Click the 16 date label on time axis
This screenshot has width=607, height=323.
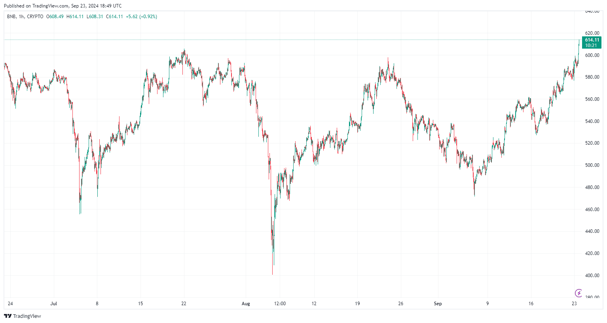click(531, 304)
